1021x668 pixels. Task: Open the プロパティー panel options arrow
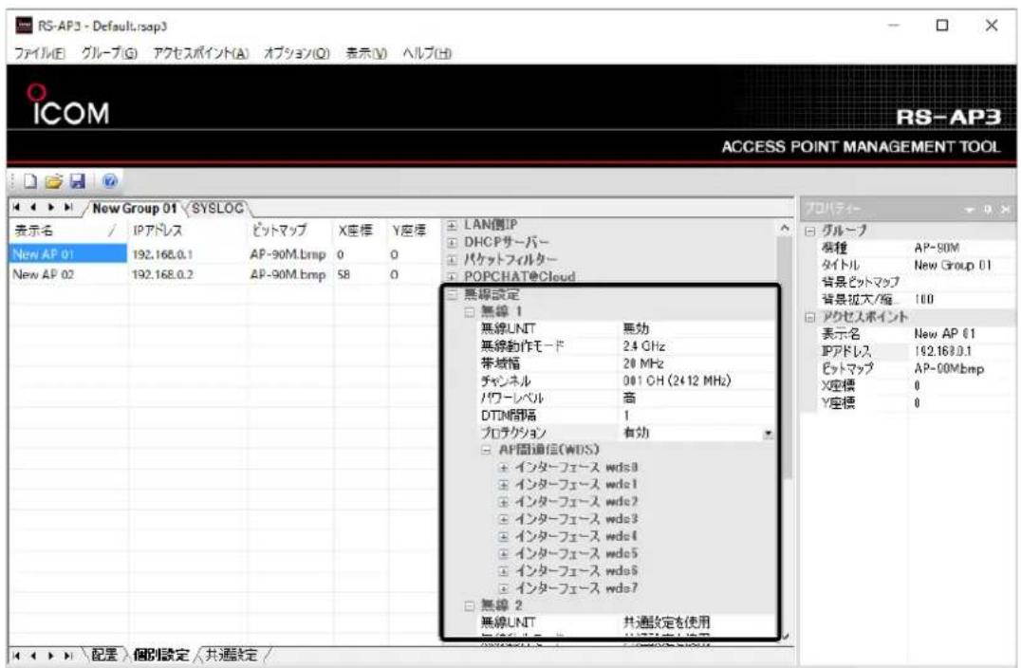coord(970,210)
